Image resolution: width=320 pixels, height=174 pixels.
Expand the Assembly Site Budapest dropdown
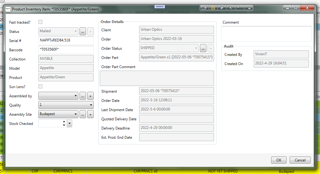[76, 114]
